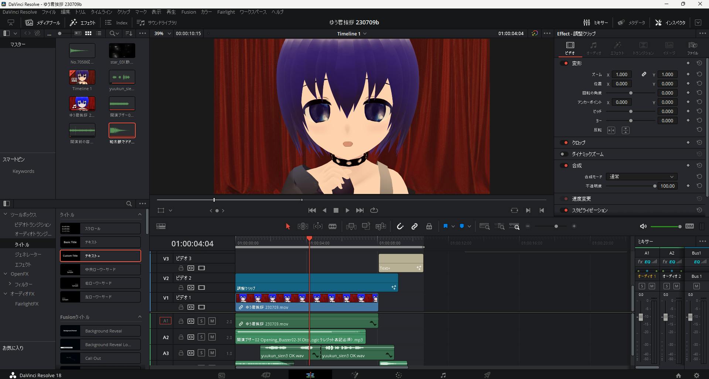
Task: Disable the クロップ section toggle
Action: pyautogui.click(x=564, y=143)
